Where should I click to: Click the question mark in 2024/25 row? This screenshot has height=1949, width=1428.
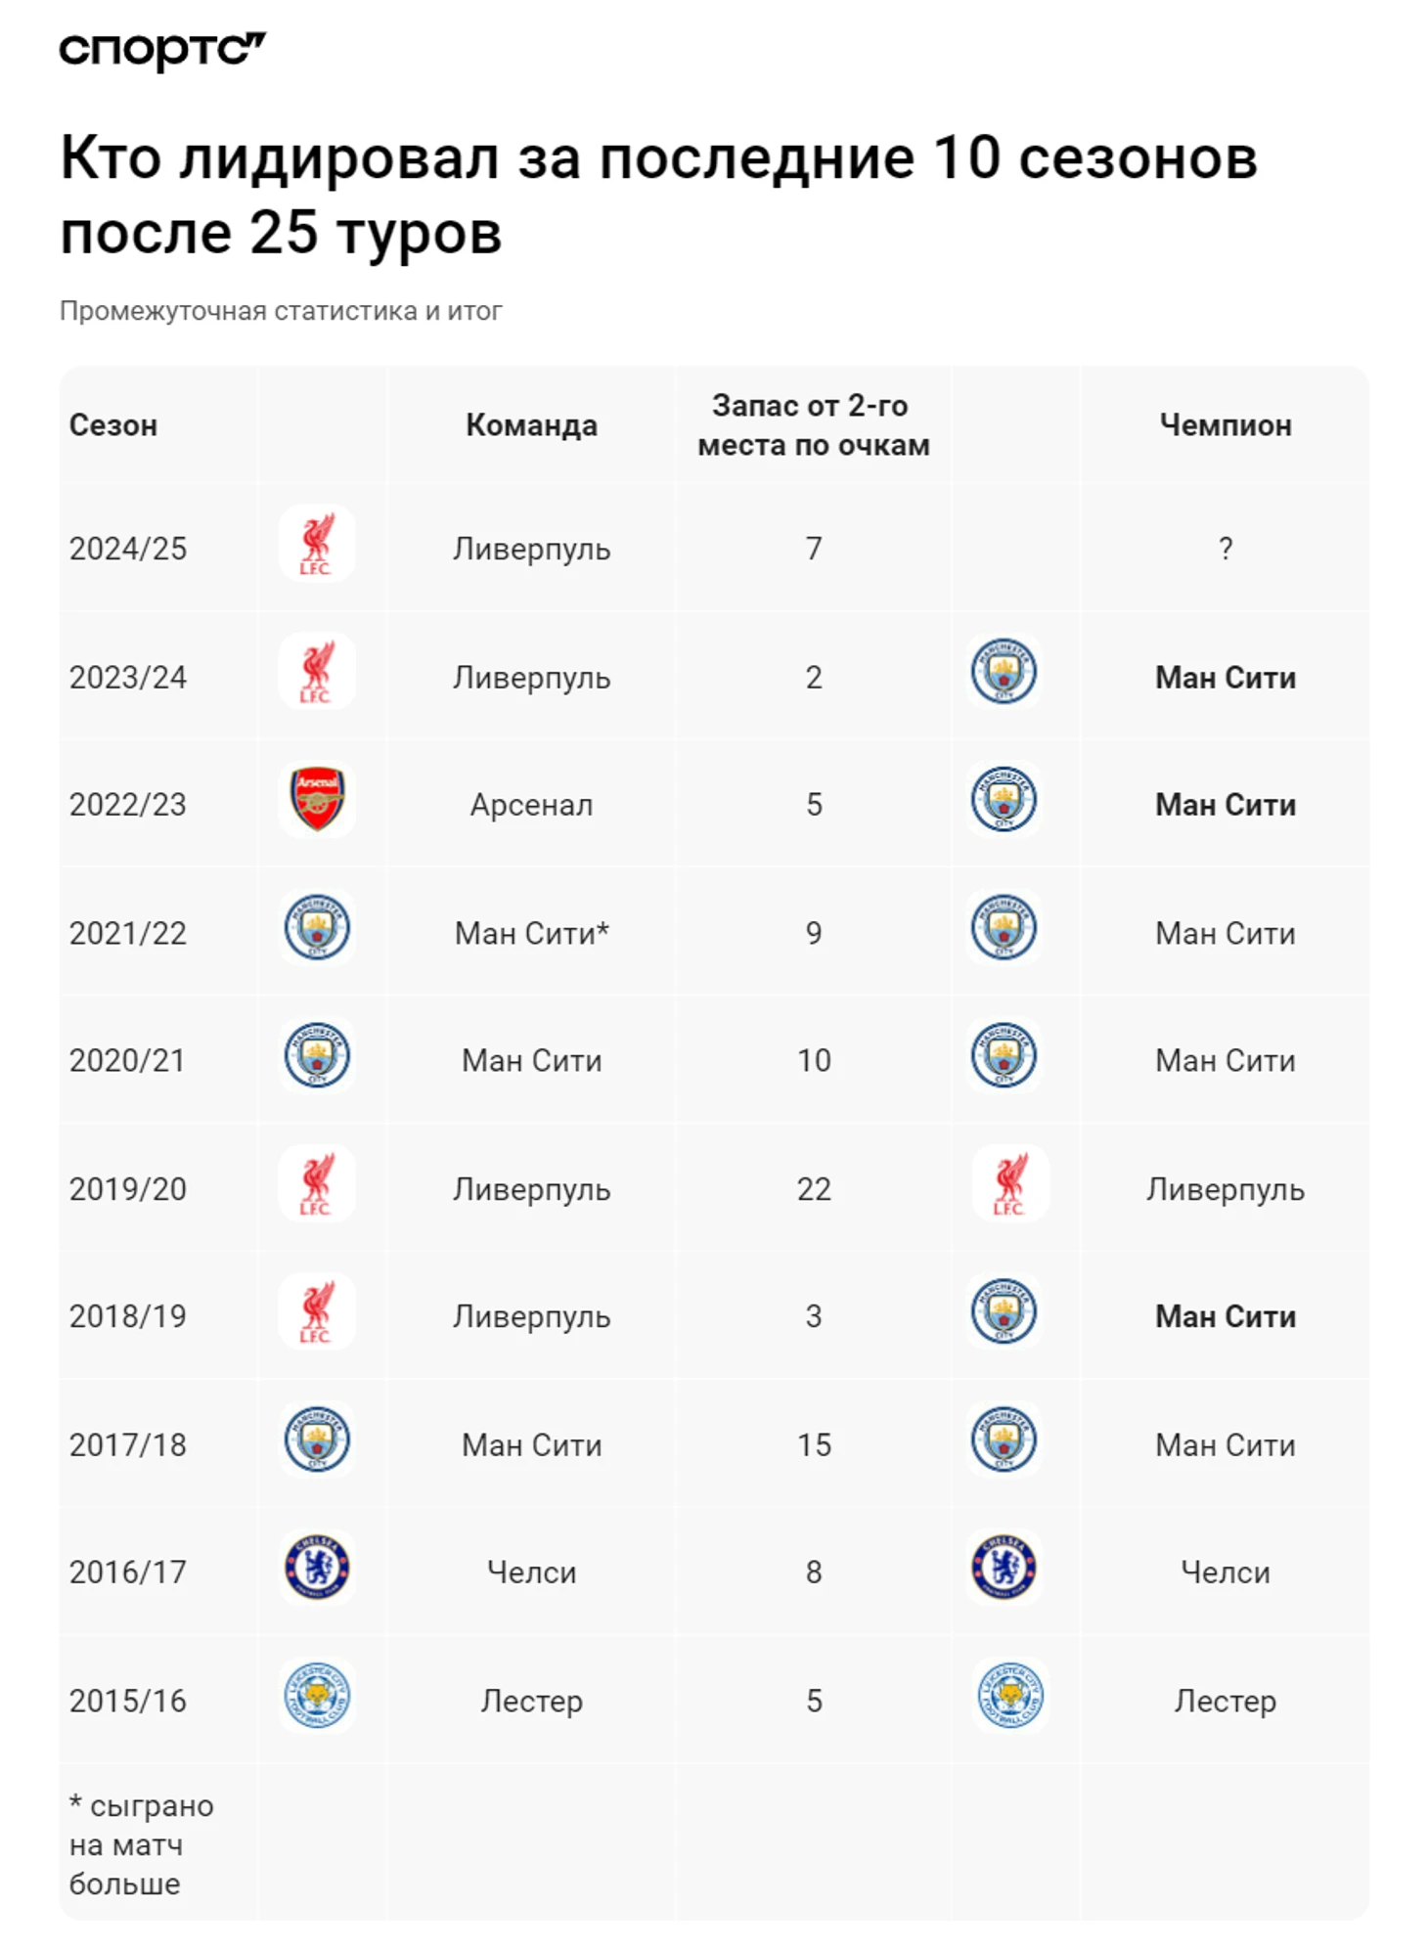click(x=1226, y=549)
